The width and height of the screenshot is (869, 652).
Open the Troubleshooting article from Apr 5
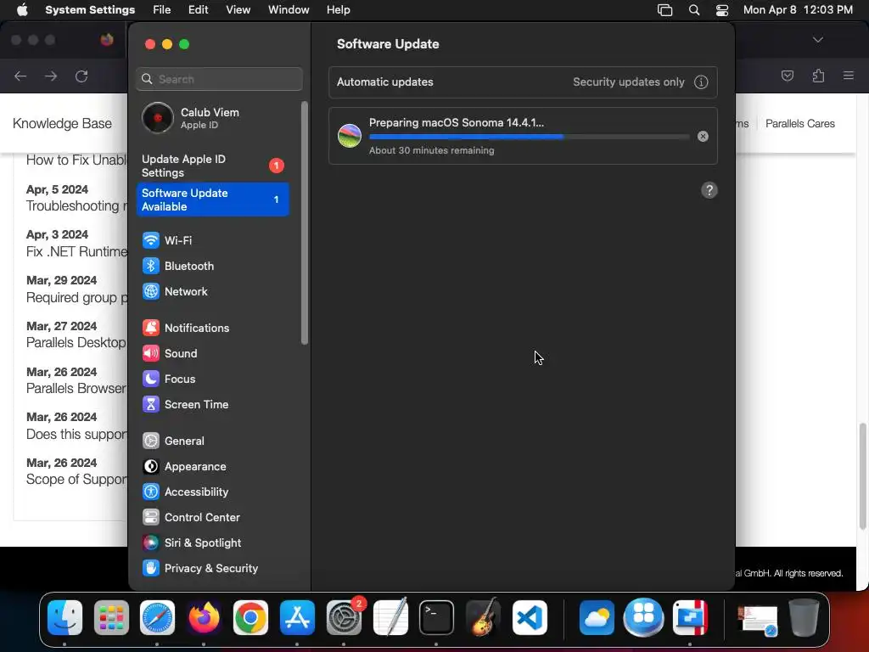click(76, 206)
